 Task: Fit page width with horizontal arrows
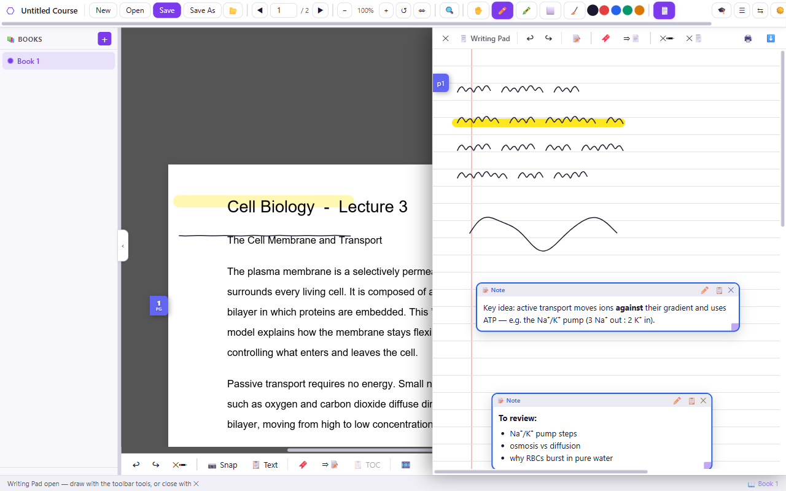pyautogui.click(x=421, y=10)
